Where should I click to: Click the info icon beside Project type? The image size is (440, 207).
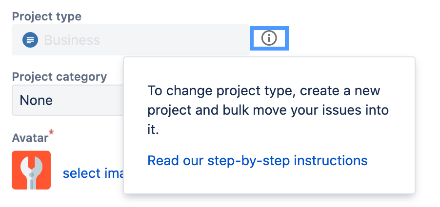tap(269, 38)
